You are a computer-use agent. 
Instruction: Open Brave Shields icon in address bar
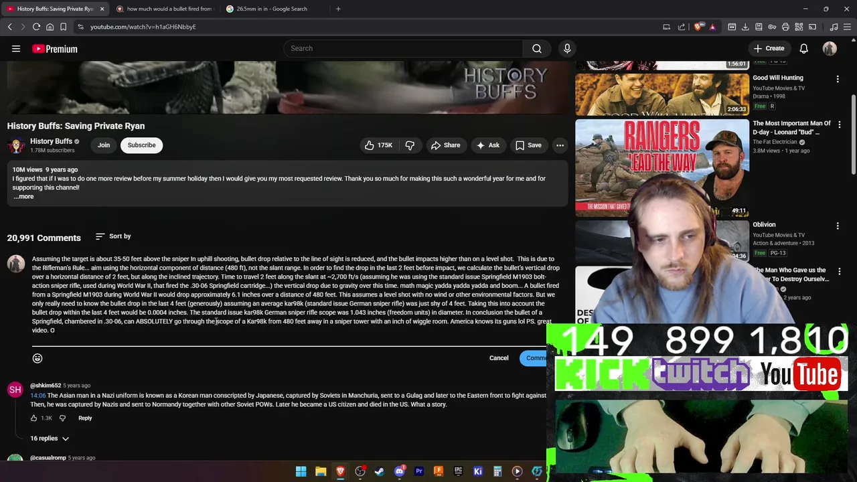[x=698, y=27]
